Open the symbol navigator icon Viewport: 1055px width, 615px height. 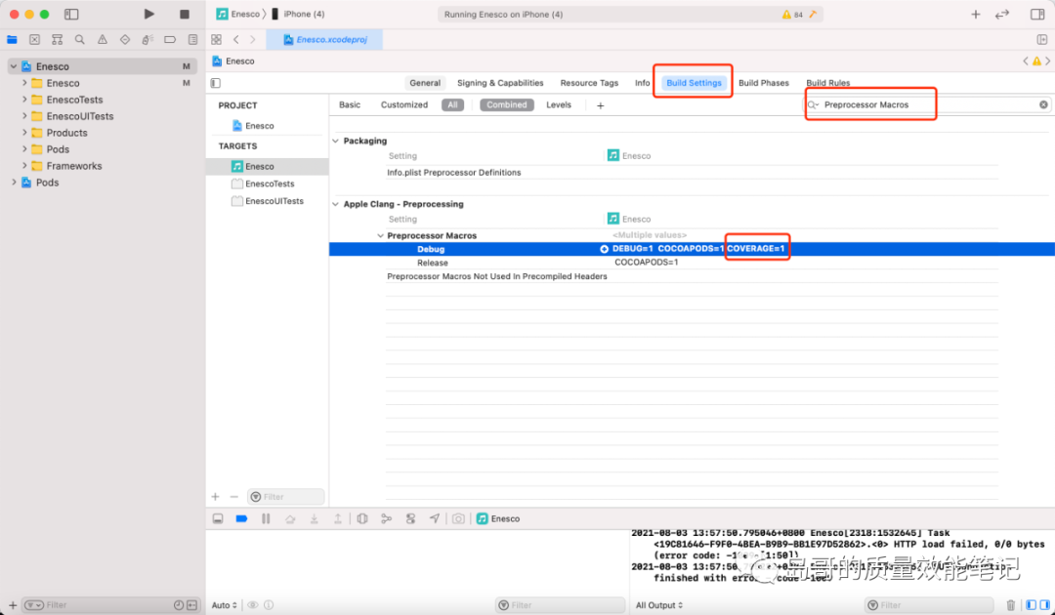(x=58, y=40)
